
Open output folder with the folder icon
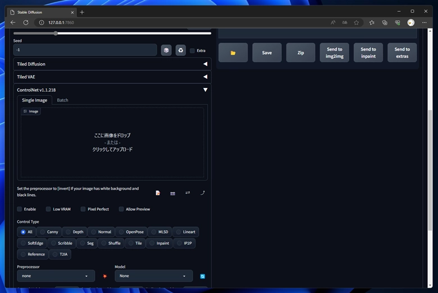[233, 53]
